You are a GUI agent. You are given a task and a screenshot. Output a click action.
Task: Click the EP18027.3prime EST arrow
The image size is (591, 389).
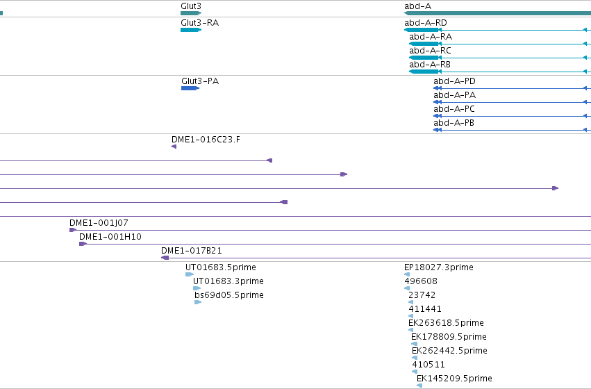tap(407, 274)
